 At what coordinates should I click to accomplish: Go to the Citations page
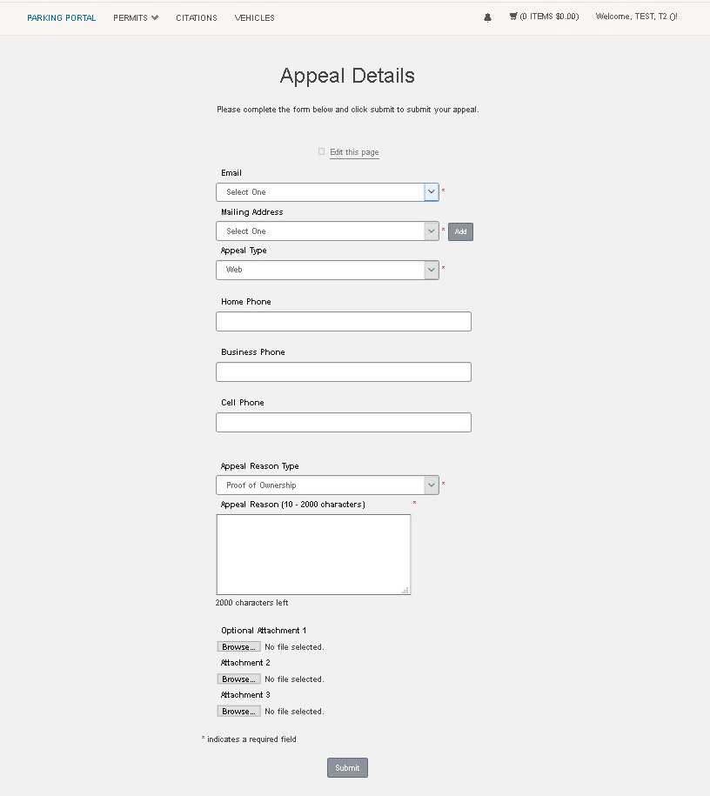click(196, 17)
